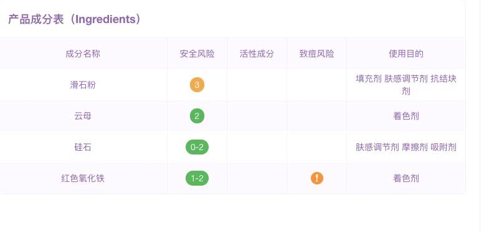Click the empty 活性成分 cell for 滑石粉
Viewport: 484px width, 233px height.
[x=257, y=85]
